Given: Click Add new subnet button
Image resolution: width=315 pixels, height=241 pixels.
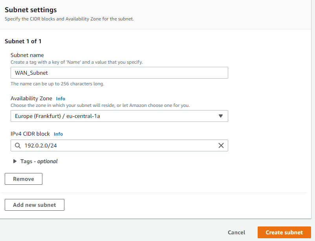Looking at the screenshot, I should tap(35, 205).
